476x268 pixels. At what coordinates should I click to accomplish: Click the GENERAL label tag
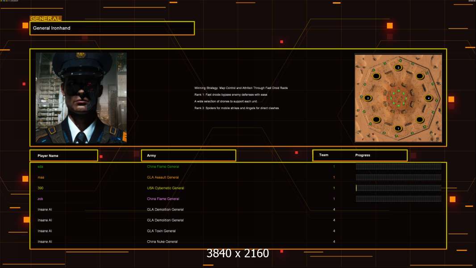pos(46,18)
